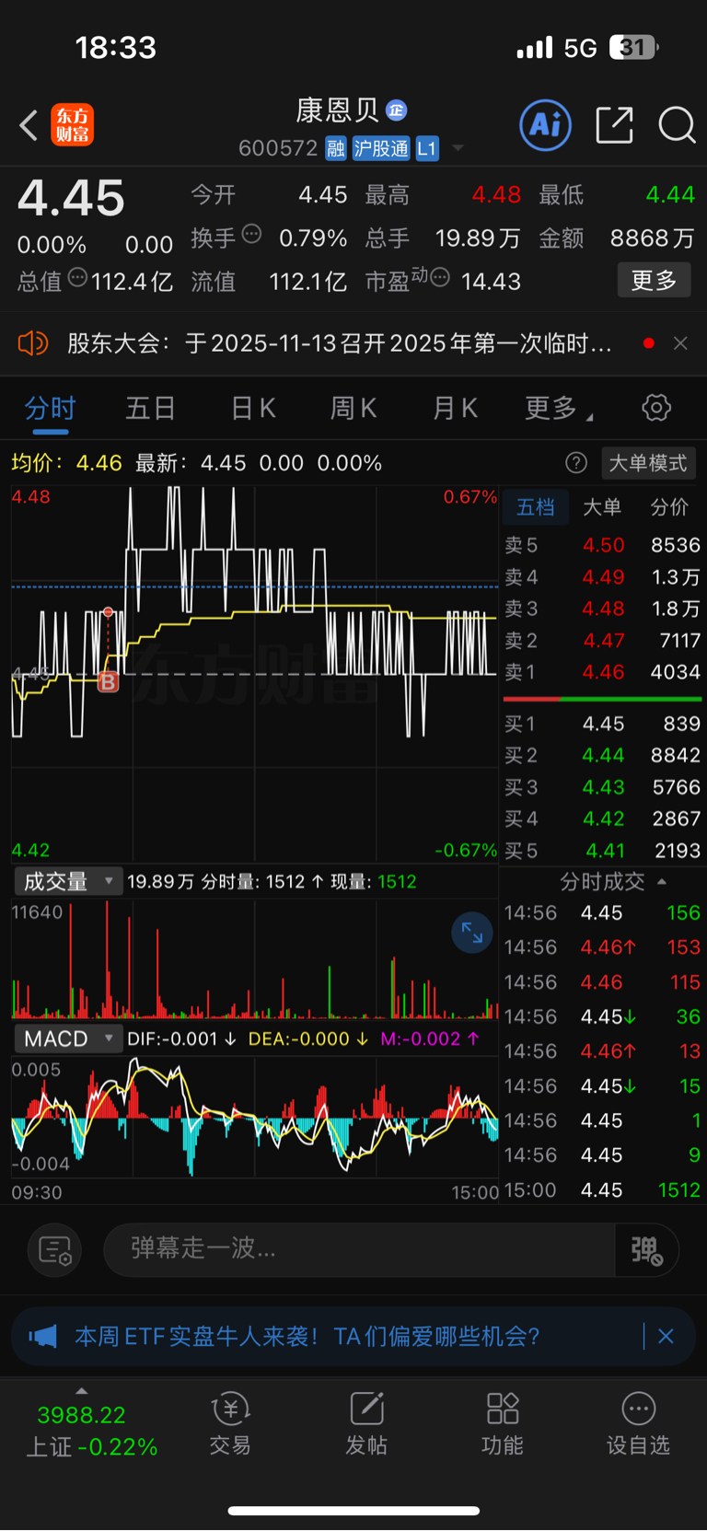Dismiss the announcement bar with X
This screenshot has height=1531, width=707.
pos(680,343)
